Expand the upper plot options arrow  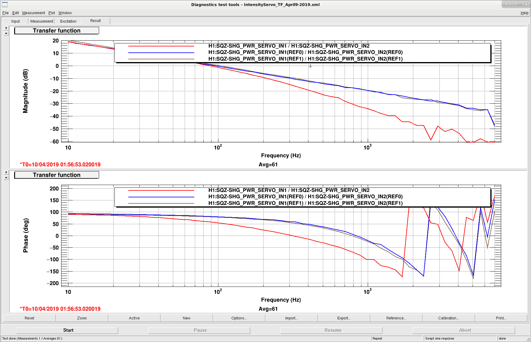[x=6, y=28]
